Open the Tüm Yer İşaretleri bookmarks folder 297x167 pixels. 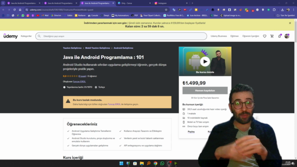click(285, 15)
